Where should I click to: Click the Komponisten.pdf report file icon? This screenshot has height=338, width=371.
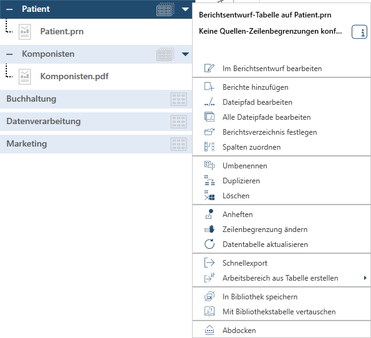[x=25, y=77]
